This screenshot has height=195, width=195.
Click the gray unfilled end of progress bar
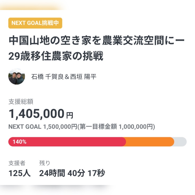point(181,142)
